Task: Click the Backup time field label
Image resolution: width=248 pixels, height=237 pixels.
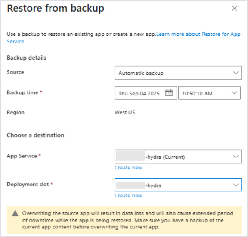Action: click(22, 92)
